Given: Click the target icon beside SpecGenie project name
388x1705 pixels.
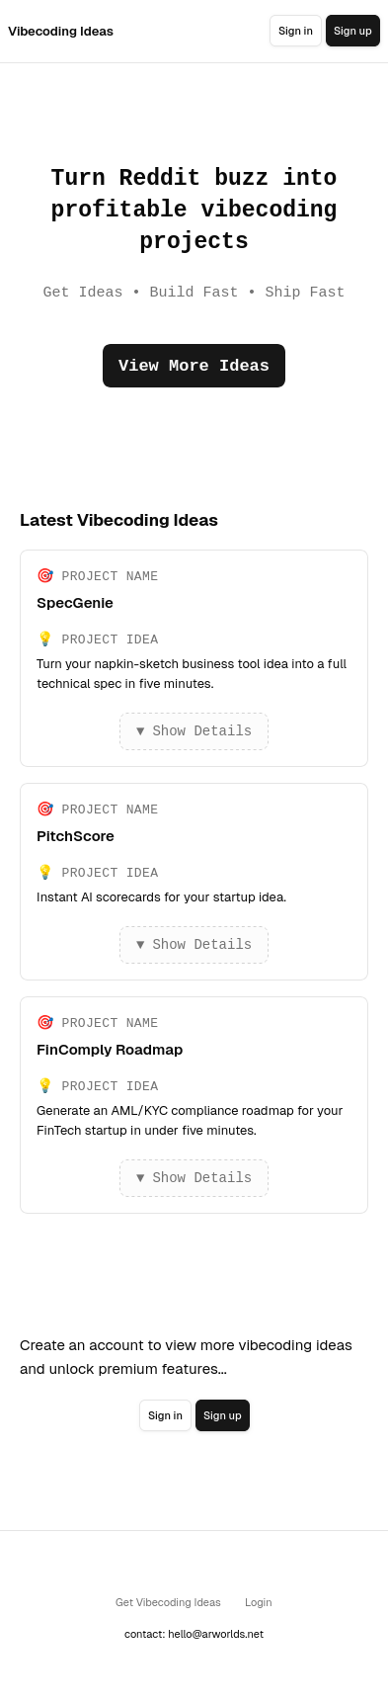Looking at the screenshot, I should point(44,575).
